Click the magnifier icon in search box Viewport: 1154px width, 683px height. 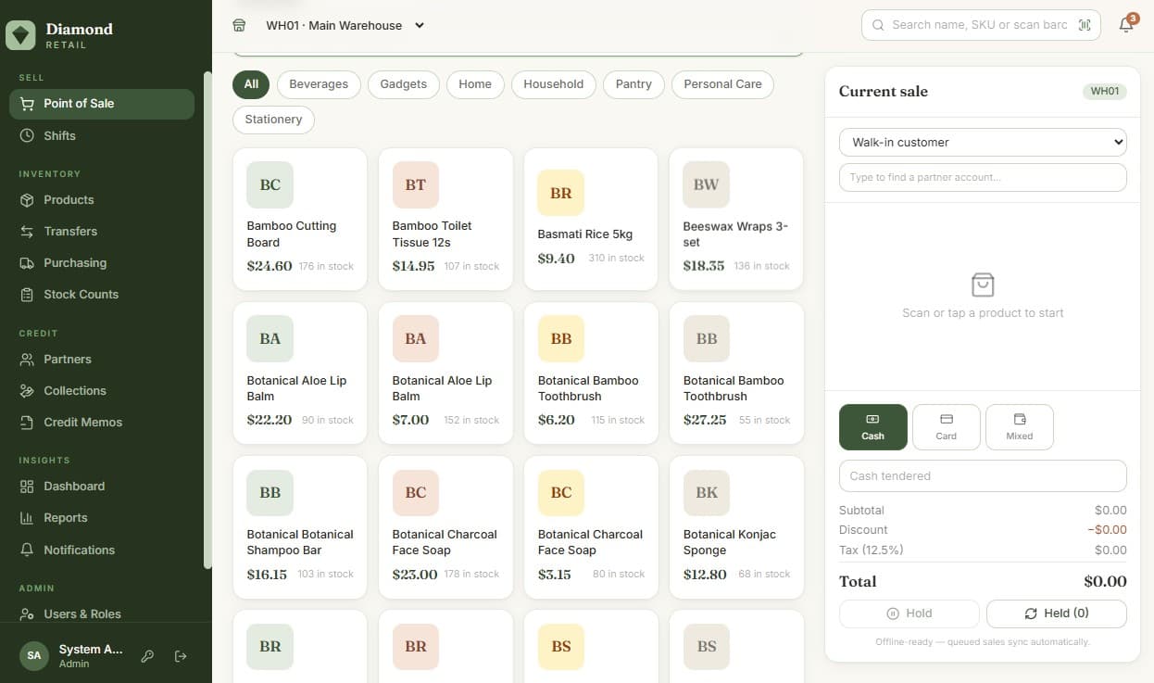pyautogui.click(x=878, y=25)
